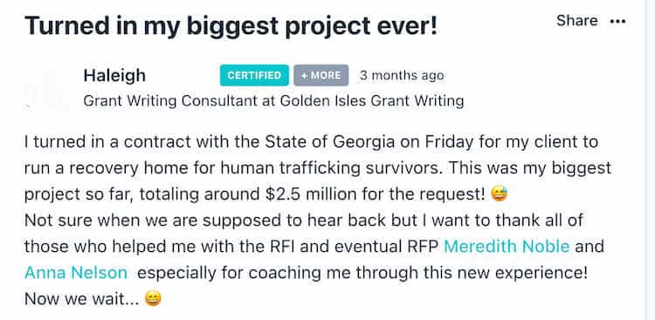Click the Now we wait line

pyautogui.click(x=82, y=299)
